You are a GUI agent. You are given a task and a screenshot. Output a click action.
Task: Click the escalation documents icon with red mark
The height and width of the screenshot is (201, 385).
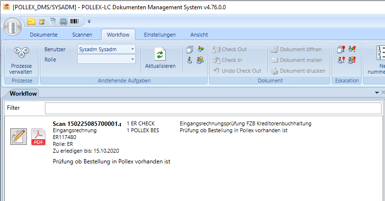point(341,49)
